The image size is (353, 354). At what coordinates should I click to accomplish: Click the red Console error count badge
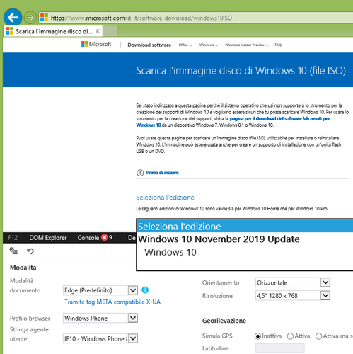tap(105, 237)
